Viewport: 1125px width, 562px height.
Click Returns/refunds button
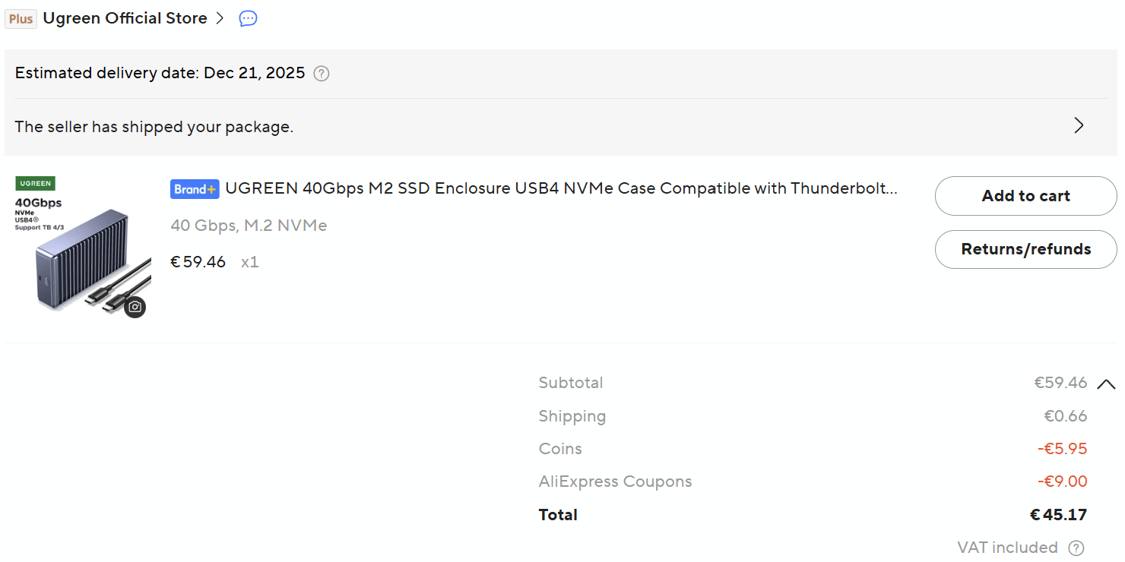(1025, 249)
